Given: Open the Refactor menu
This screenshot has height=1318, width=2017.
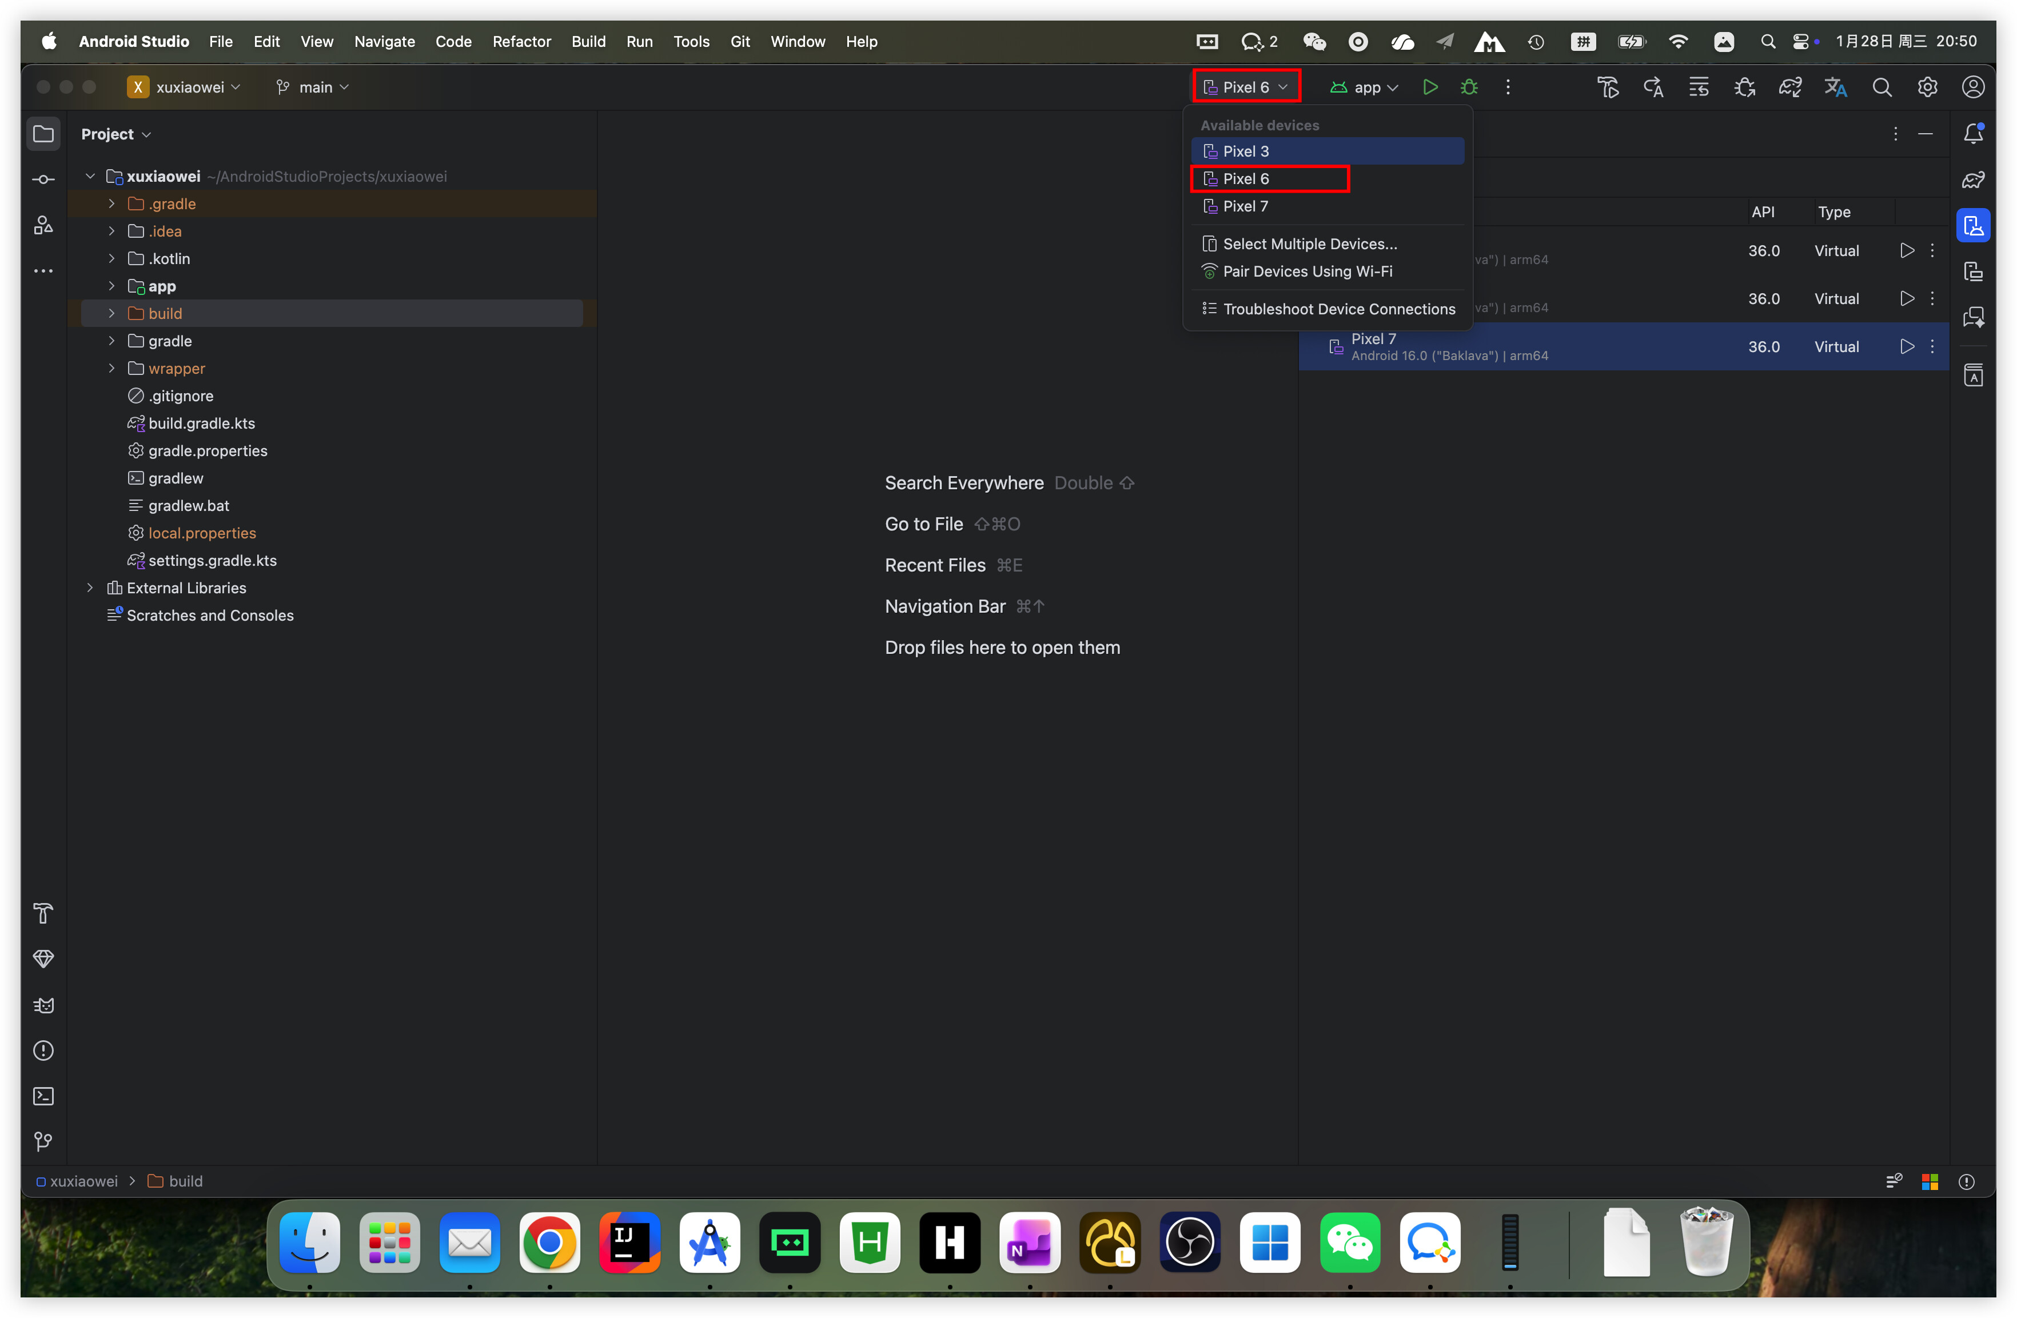Looking at the screenshot, I should click(x=521, y=42).
